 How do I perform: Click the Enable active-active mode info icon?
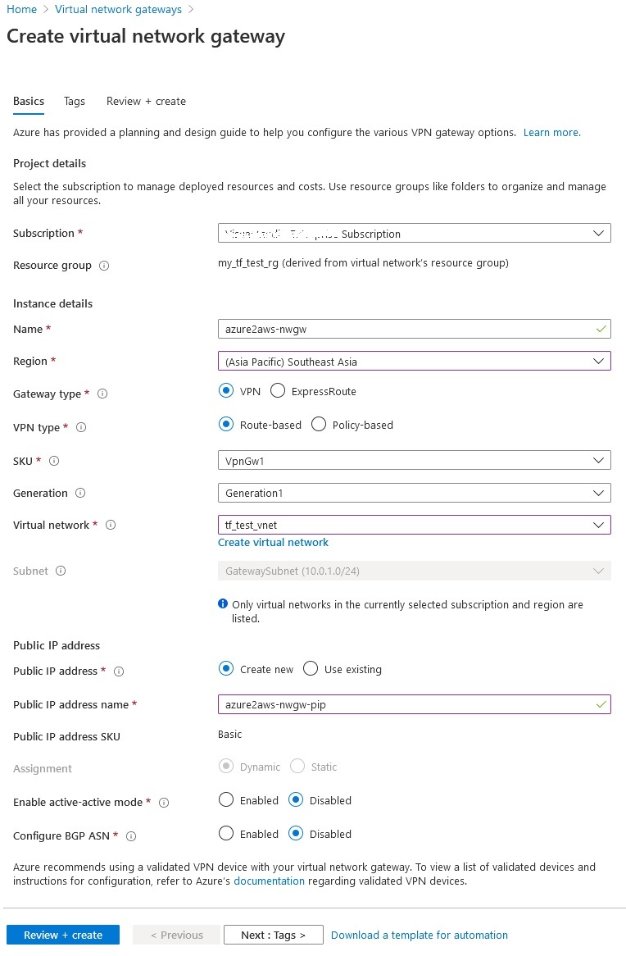[x=165, y=802]
